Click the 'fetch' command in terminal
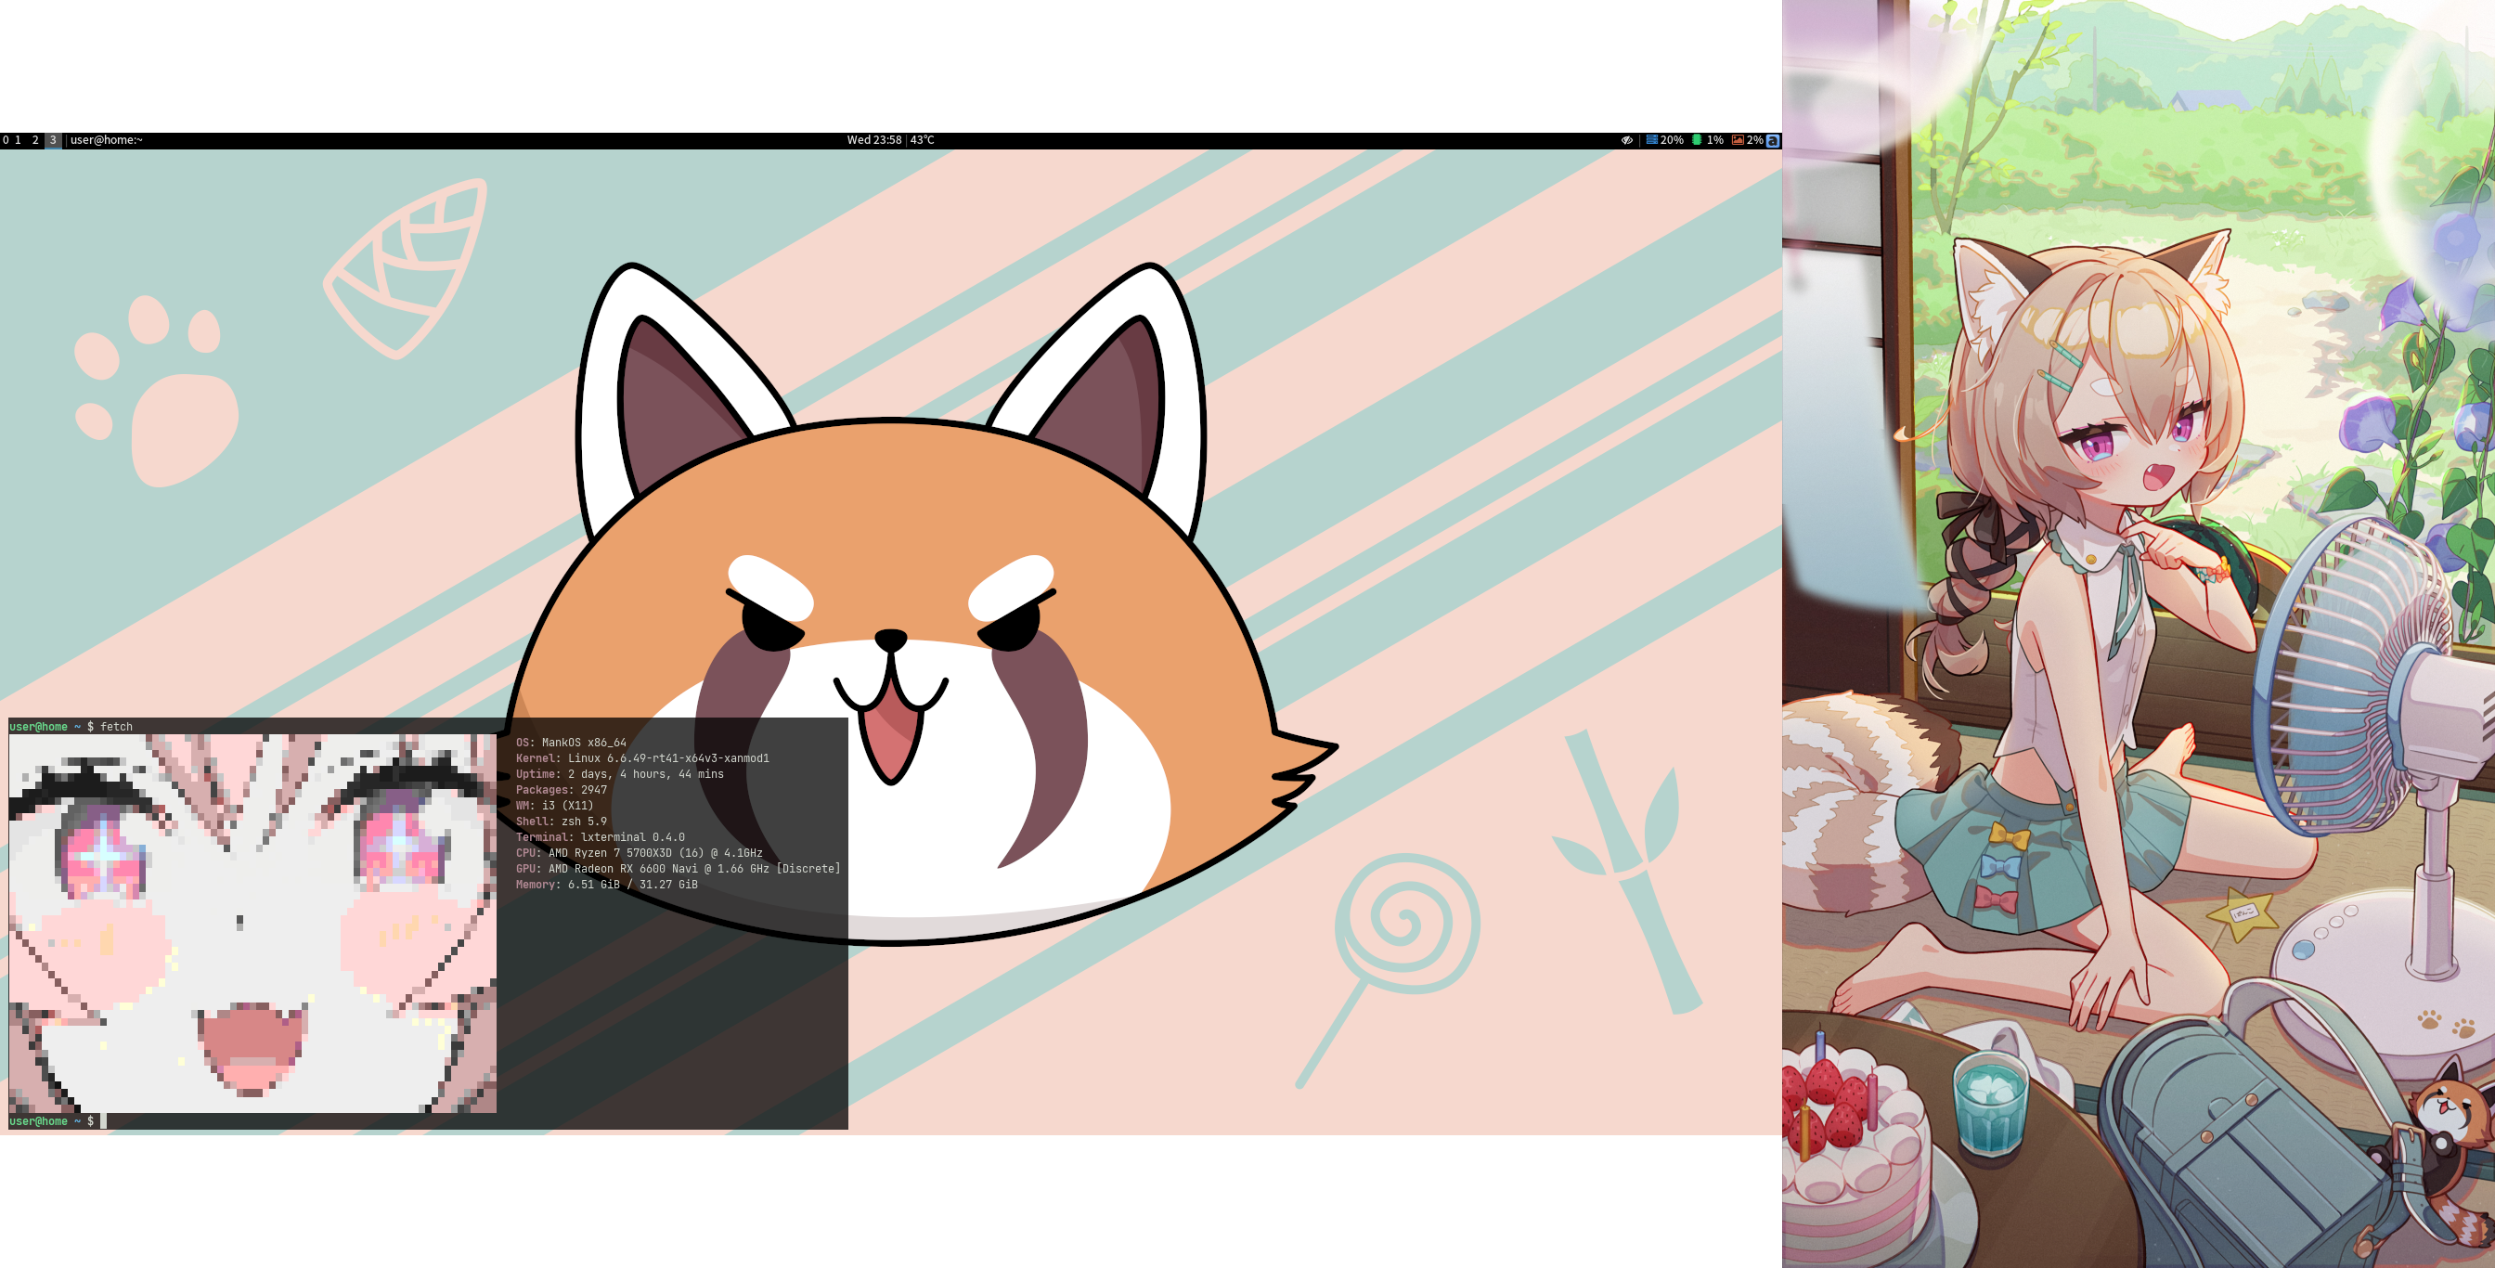 tap(116, 727)
